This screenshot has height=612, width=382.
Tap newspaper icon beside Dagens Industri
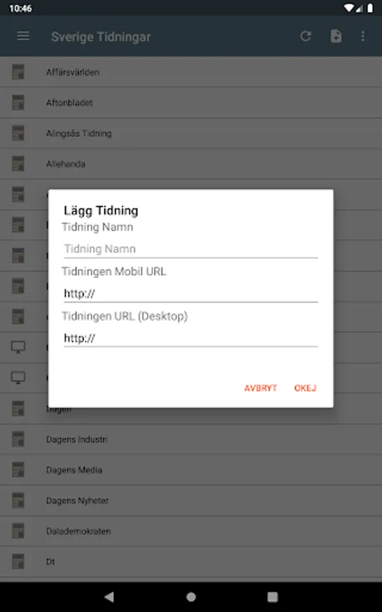click(x=18, y=439)
